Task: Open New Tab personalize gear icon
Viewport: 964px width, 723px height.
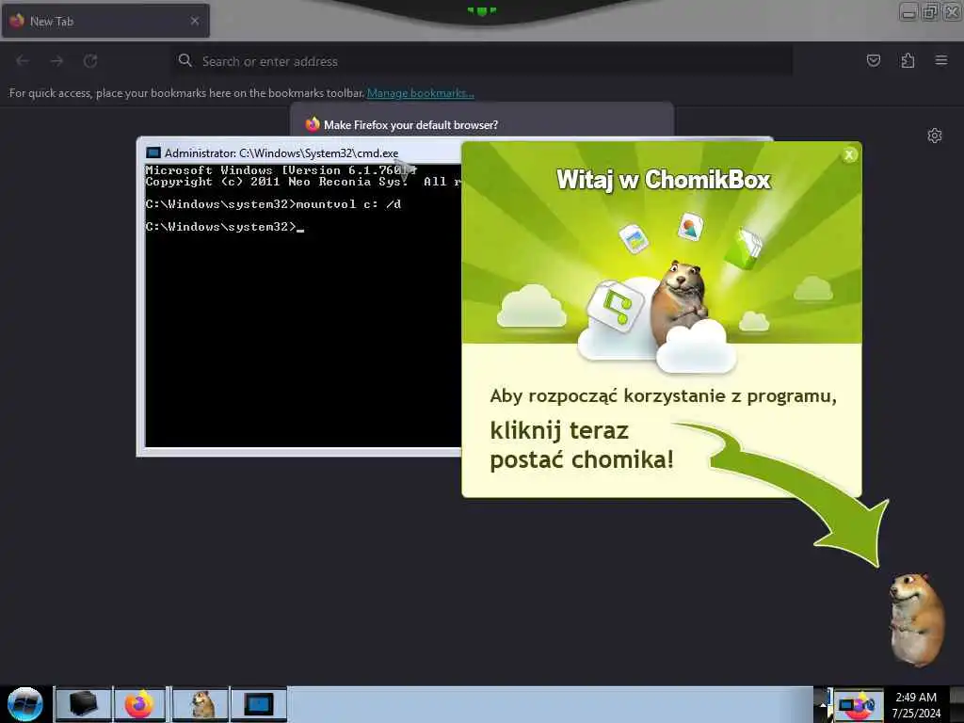Action: (x=935, y=136)
